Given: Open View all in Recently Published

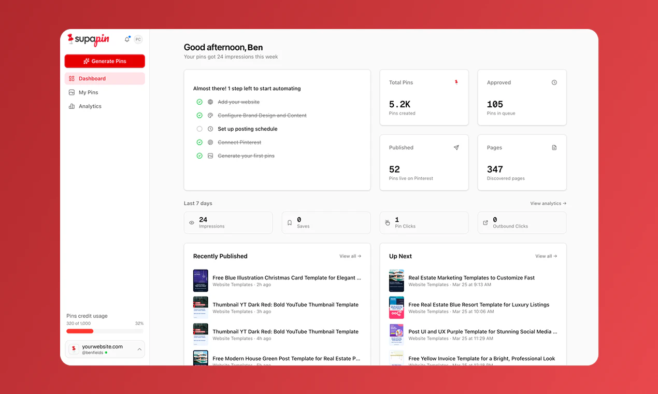Looking at the screenshot, I should tap(350, 256).
